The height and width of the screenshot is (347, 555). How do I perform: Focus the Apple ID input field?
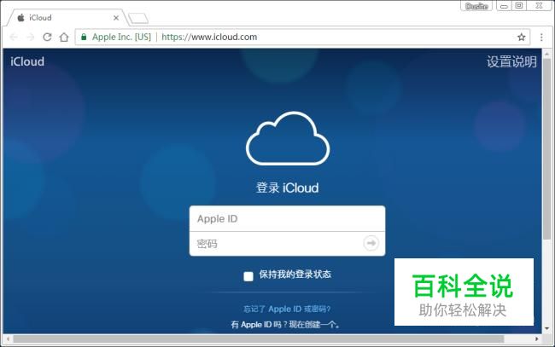coord(287,219)
